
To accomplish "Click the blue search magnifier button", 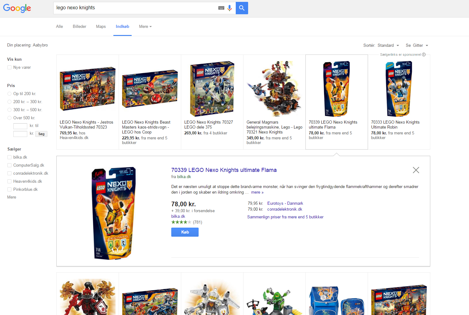I will [242, 8].
